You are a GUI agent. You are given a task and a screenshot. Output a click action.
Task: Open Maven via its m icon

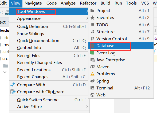[92, 67]
